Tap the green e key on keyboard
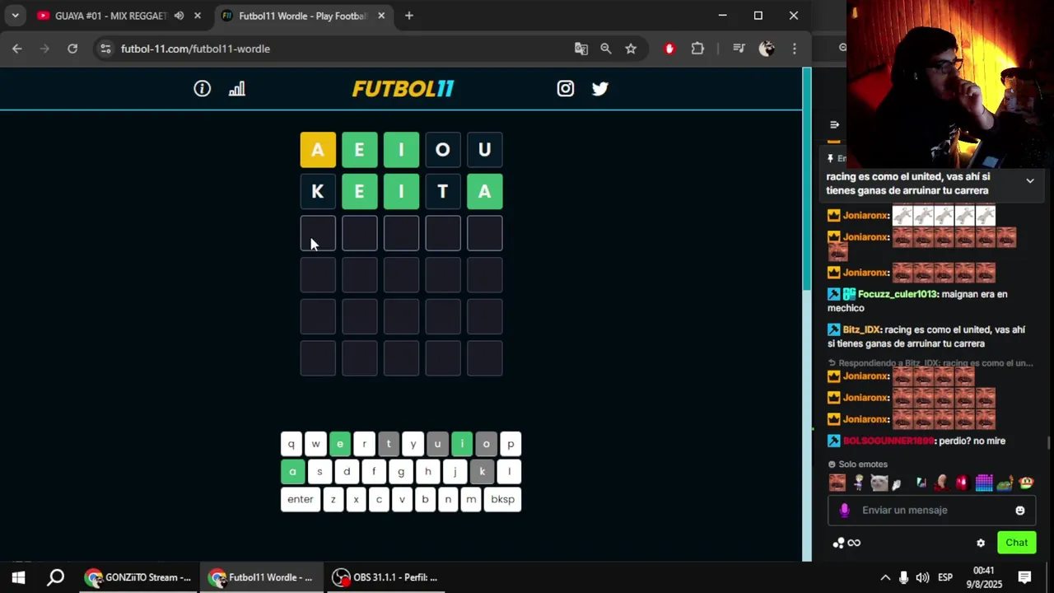 340,444
